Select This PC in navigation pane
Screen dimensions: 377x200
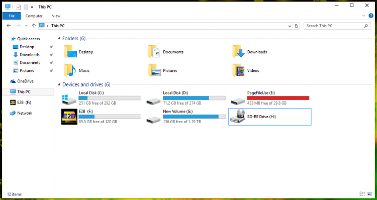28,91
